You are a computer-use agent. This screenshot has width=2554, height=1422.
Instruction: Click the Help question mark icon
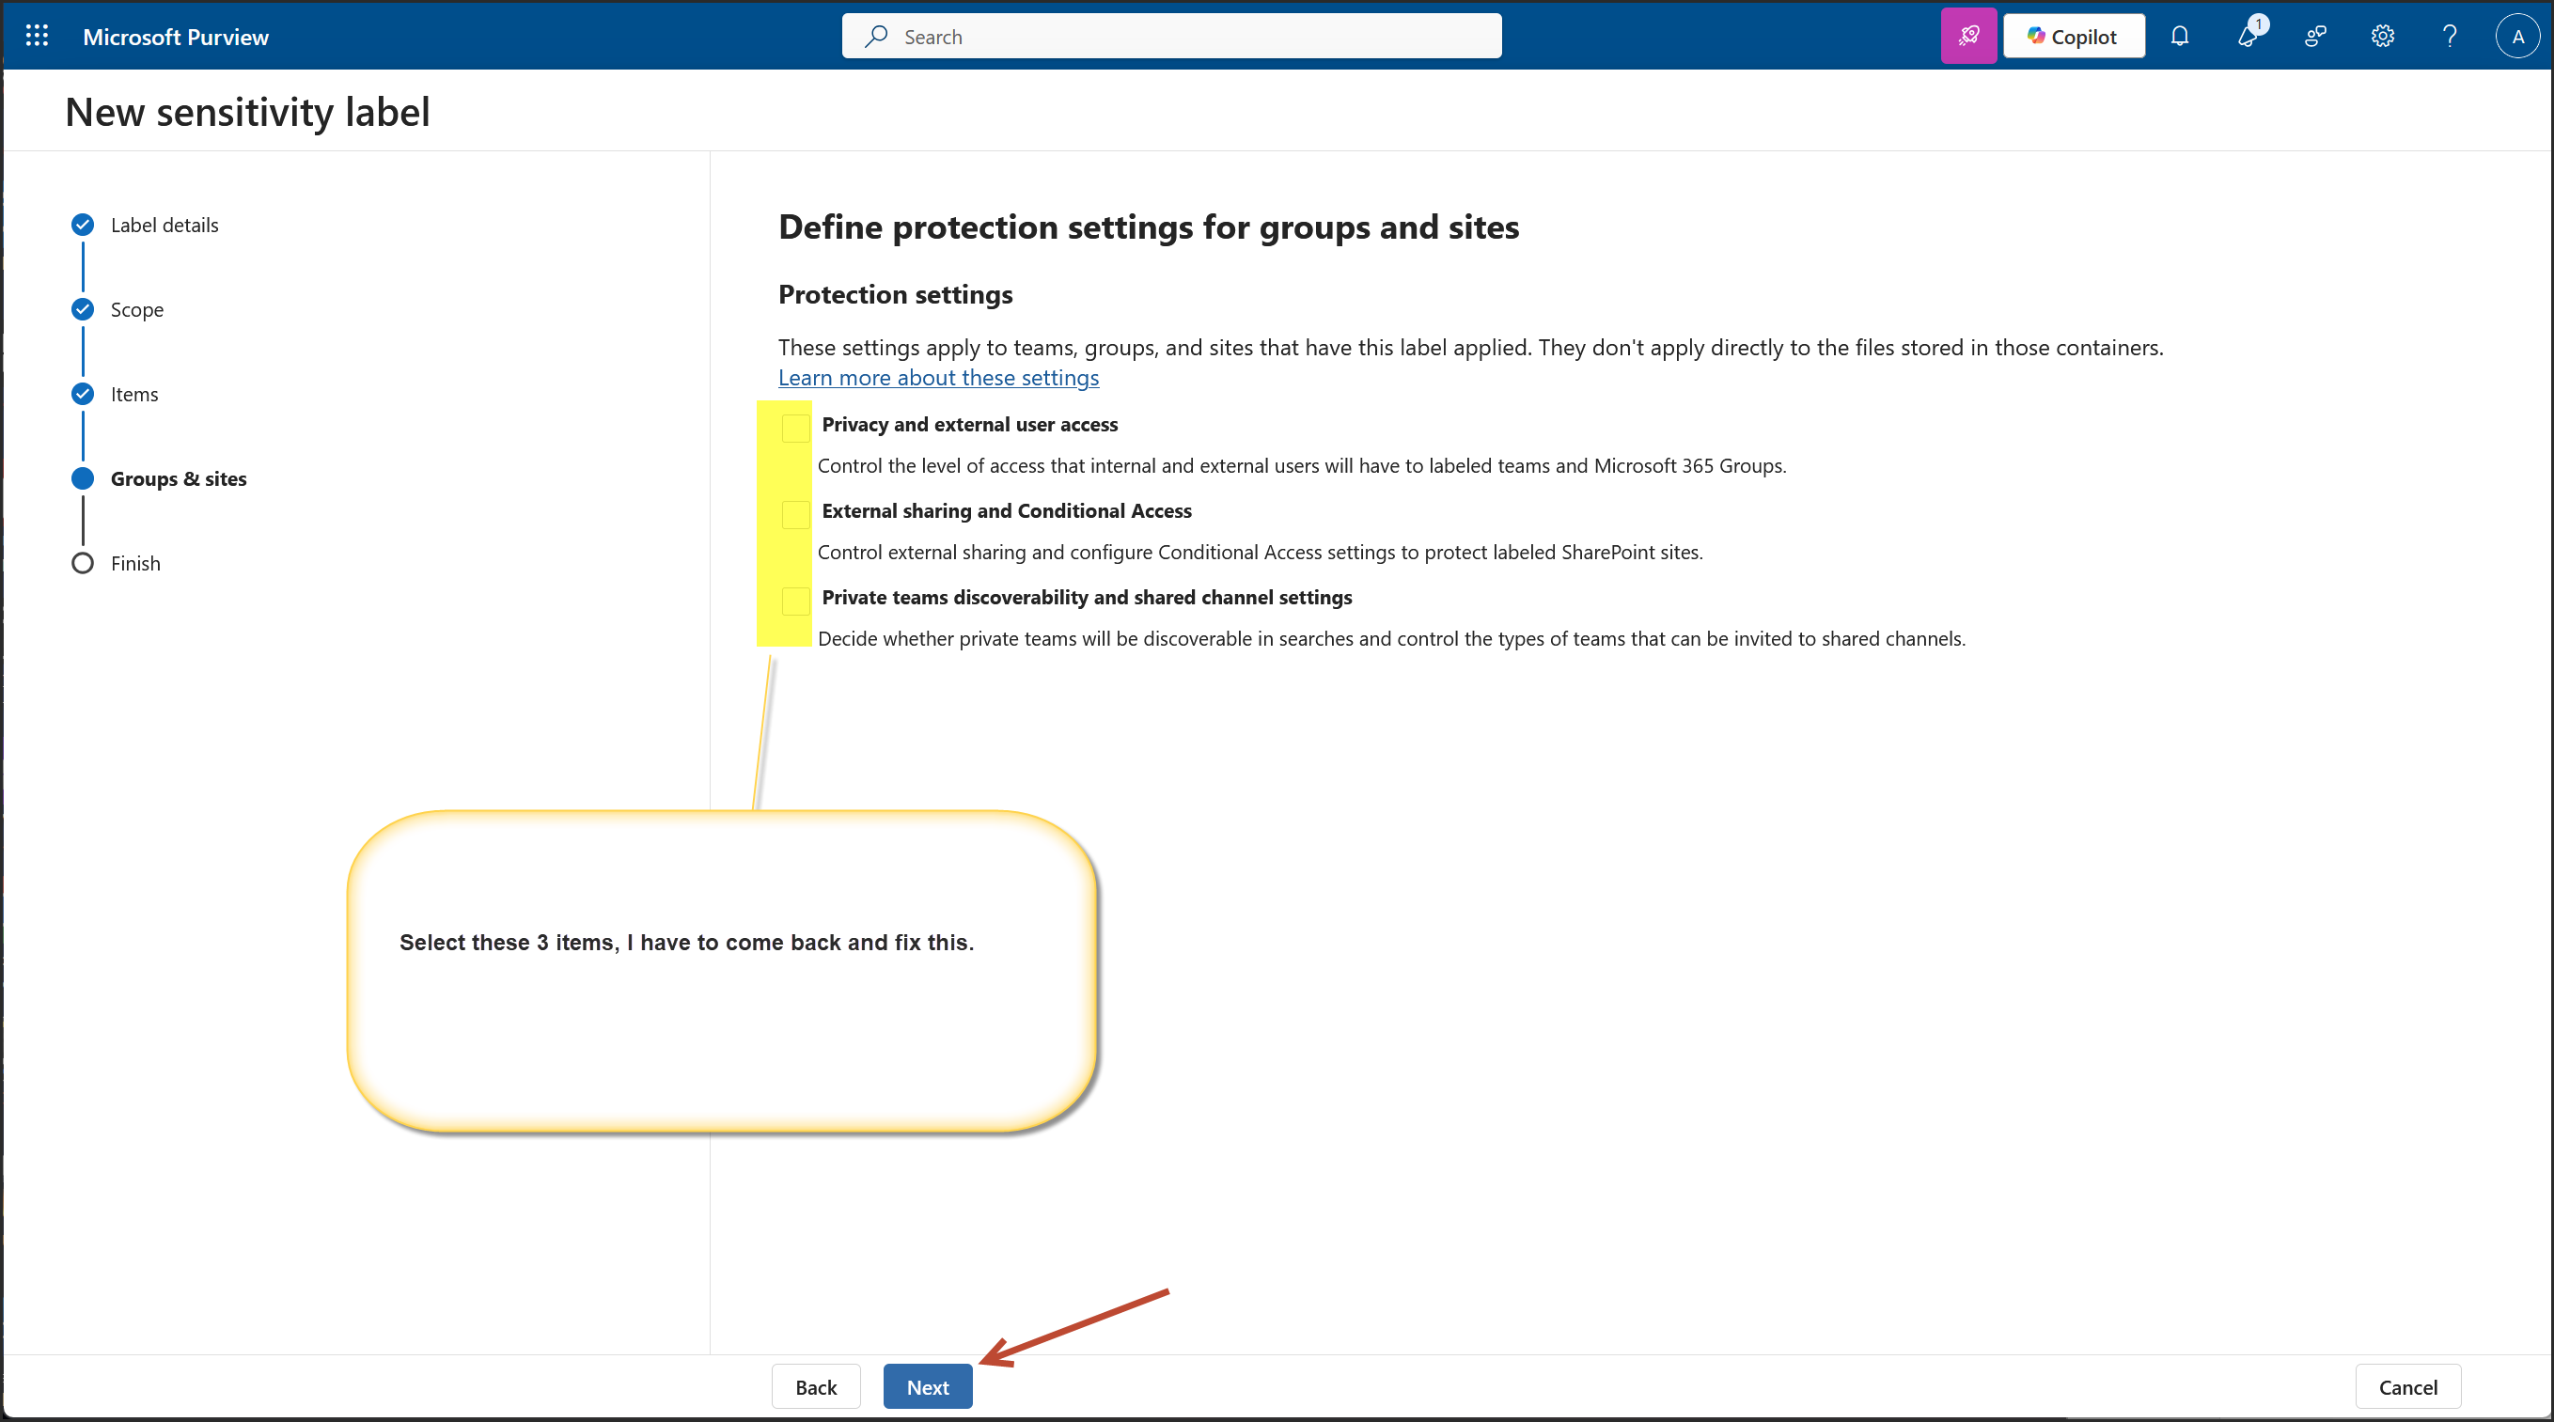[2450, 37]
